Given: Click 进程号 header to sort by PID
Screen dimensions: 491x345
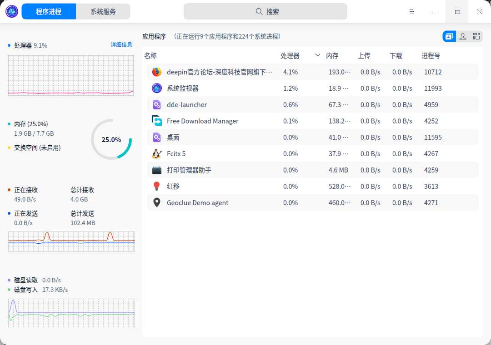Looking at the screenshot, I should tap(430, 55).
